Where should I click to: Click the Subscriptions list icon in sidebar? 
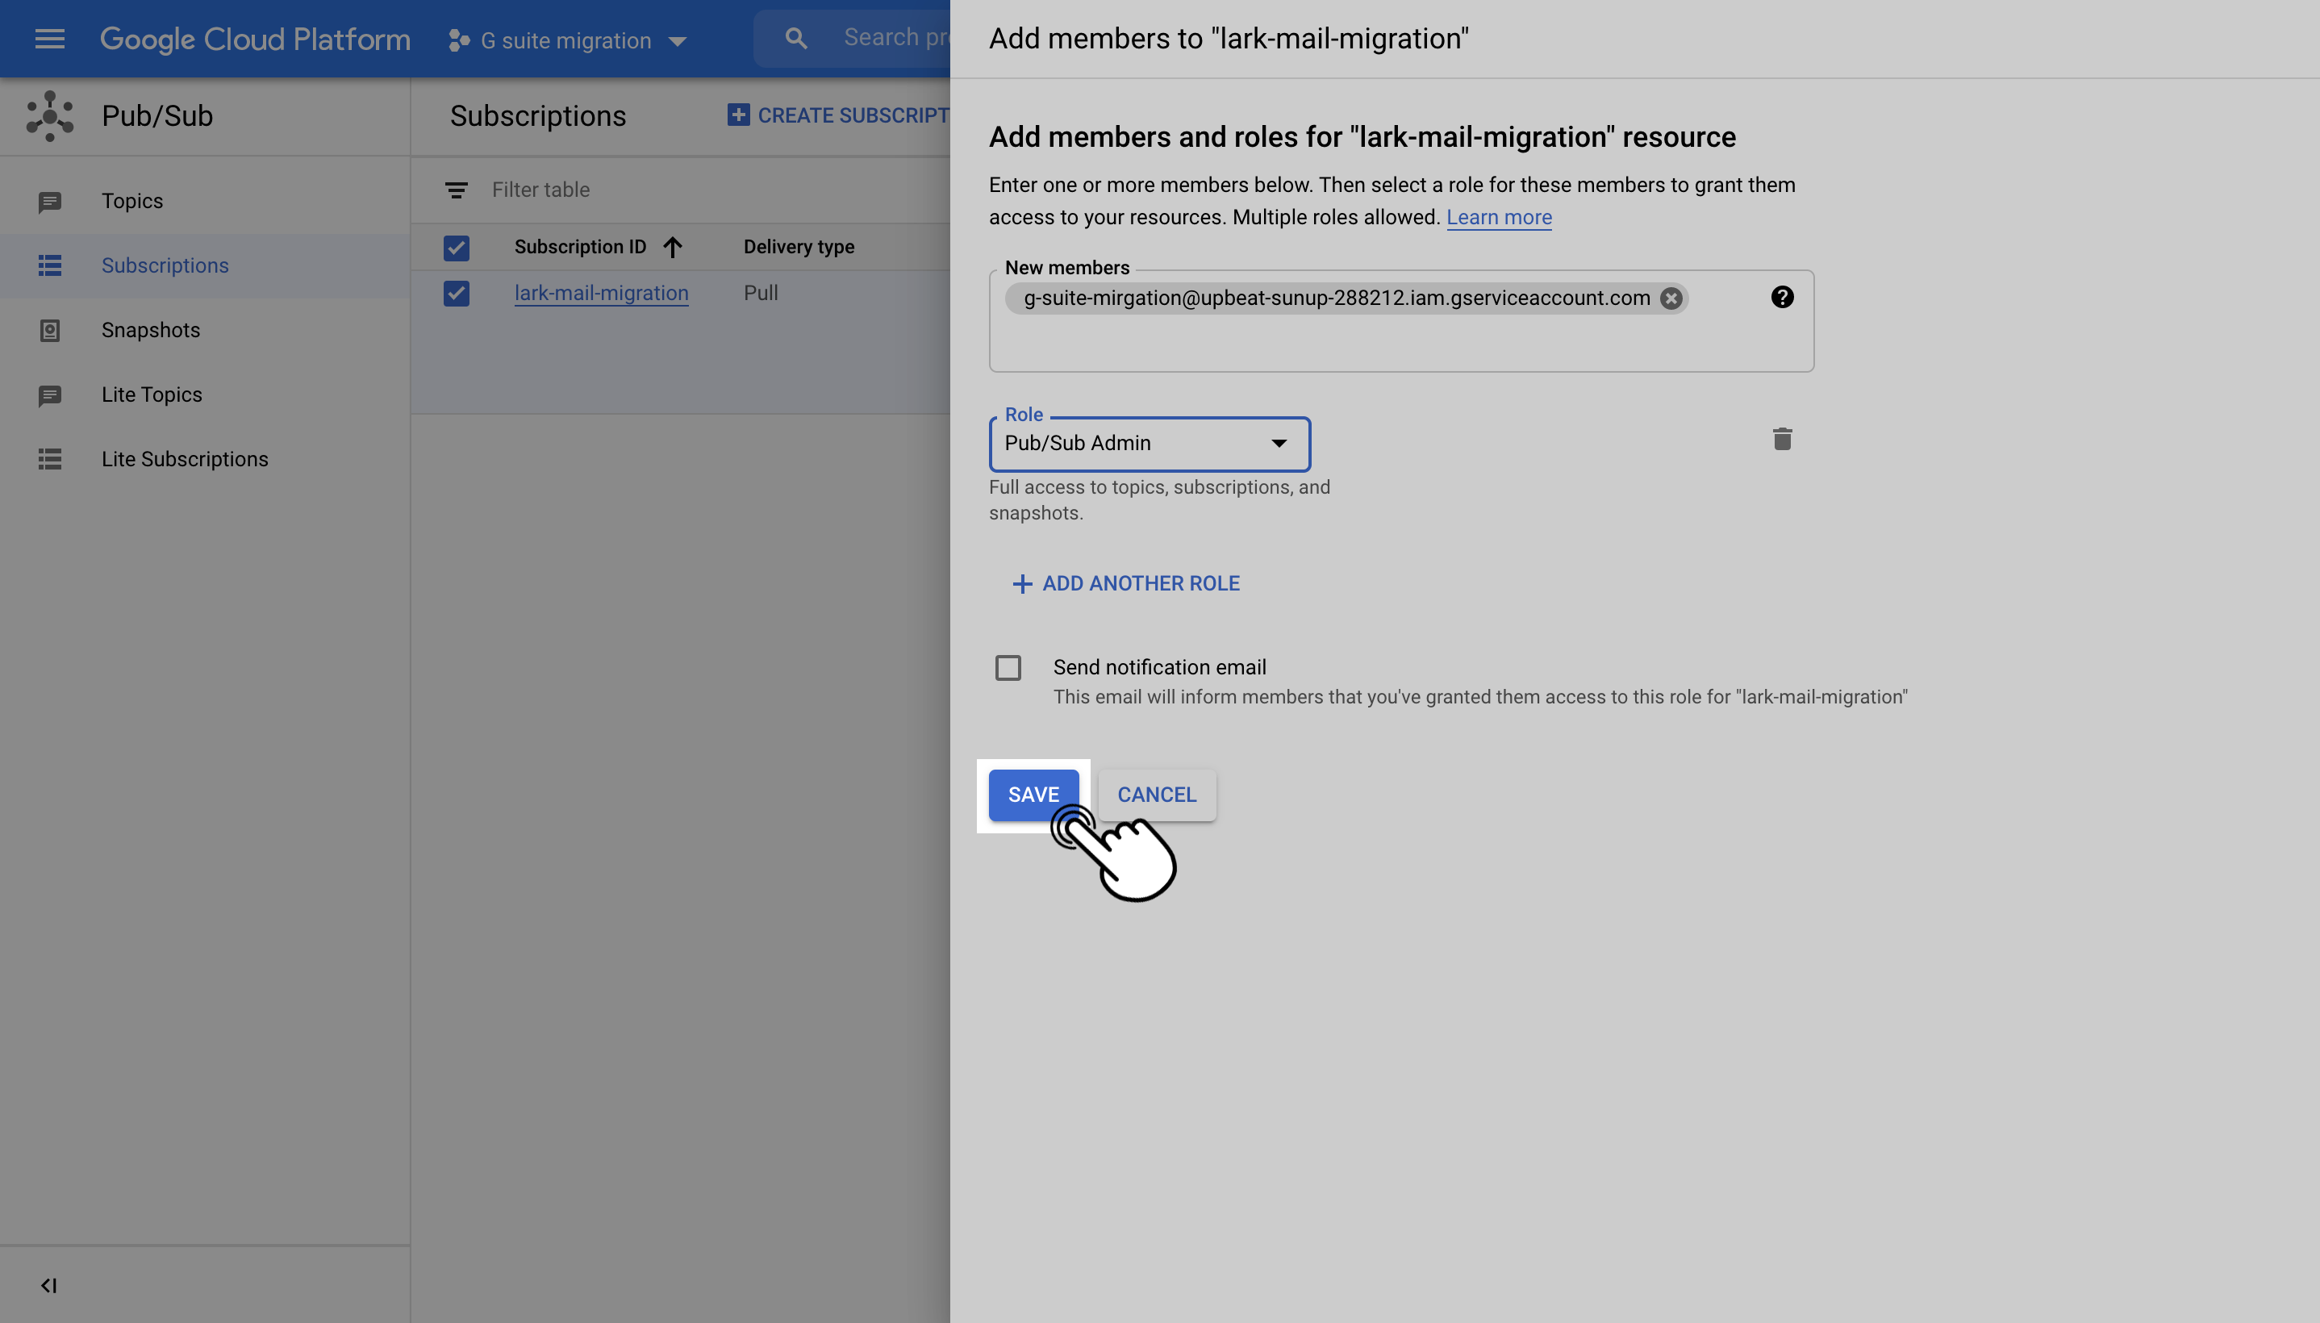coord(50,266)
